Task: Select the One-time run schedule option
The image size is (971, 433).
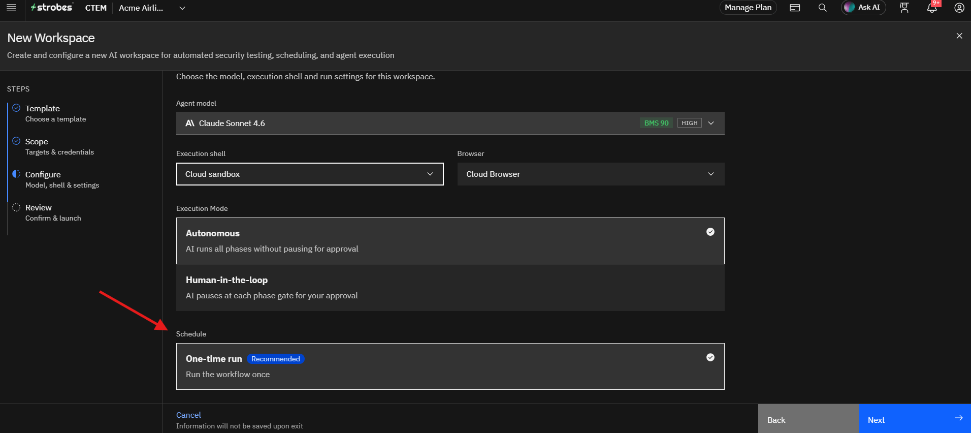Action: pos(450,366)
